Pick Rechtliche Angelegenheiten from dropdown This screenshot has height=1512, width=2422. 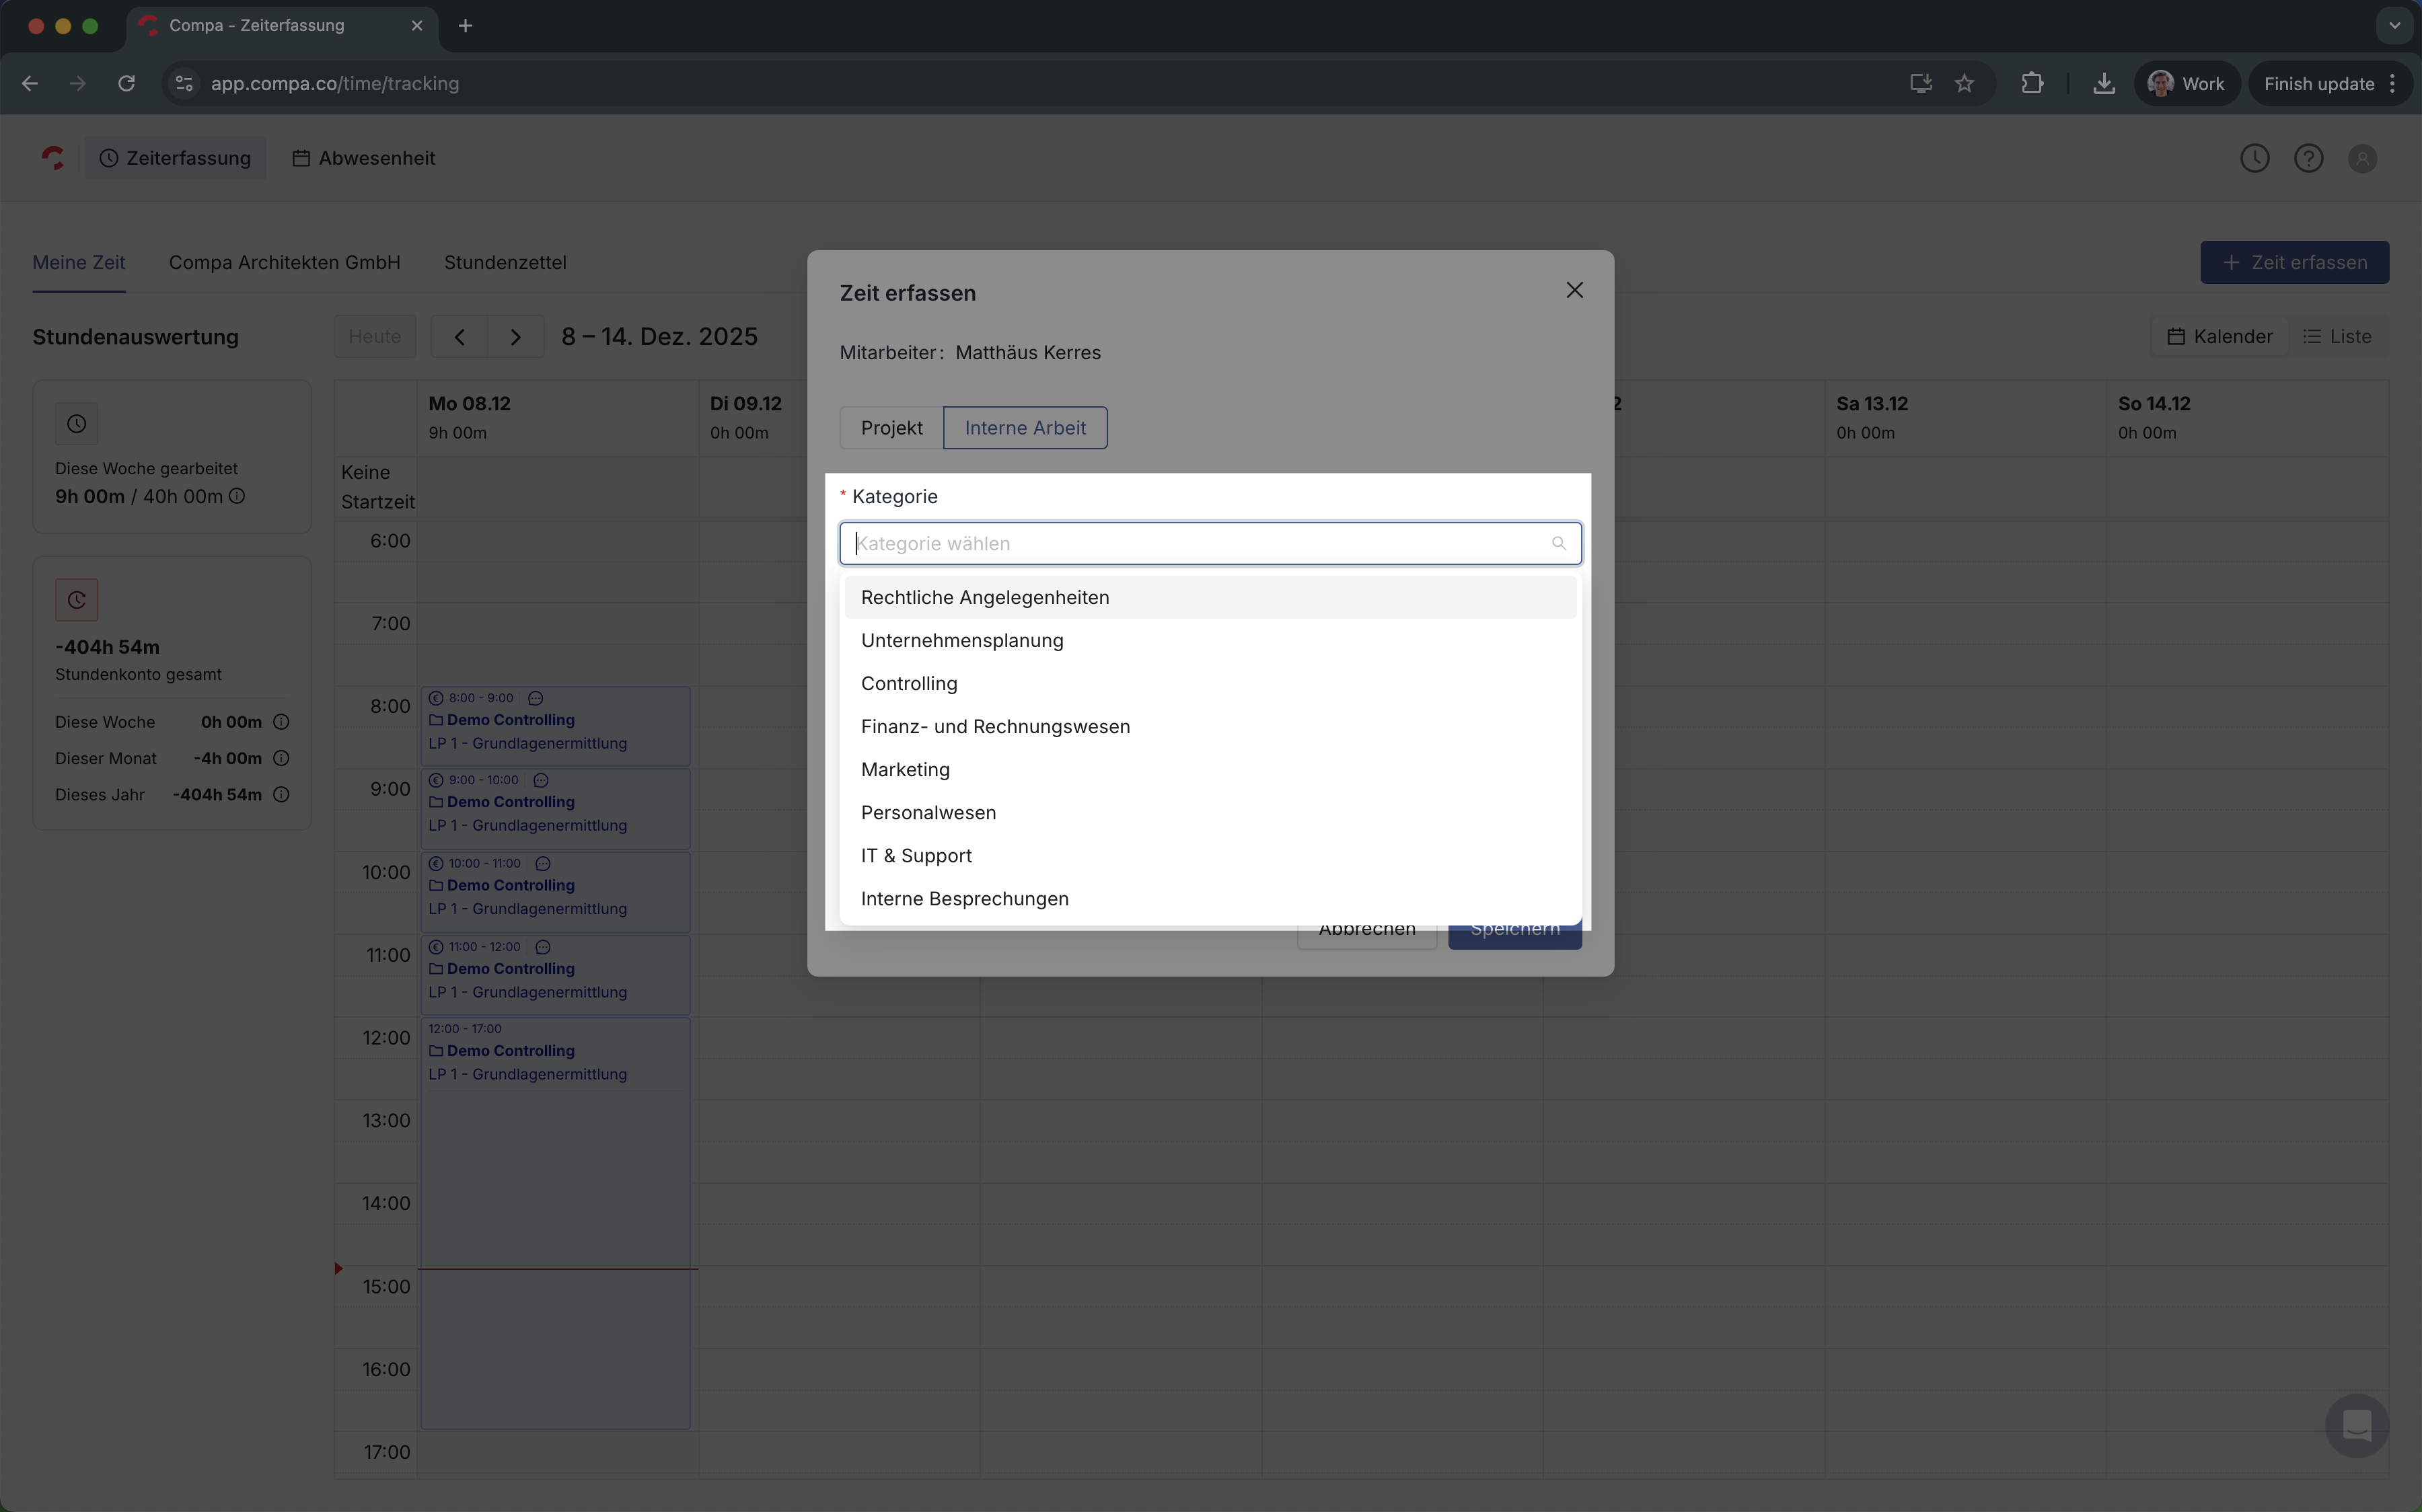985,598
